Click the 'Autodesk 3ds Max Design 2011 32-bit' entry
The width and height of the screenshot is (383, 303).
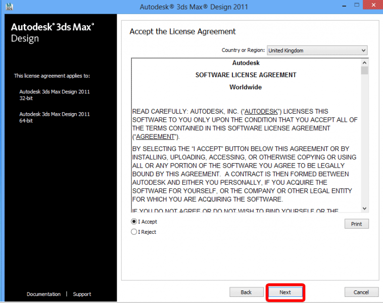55,95
